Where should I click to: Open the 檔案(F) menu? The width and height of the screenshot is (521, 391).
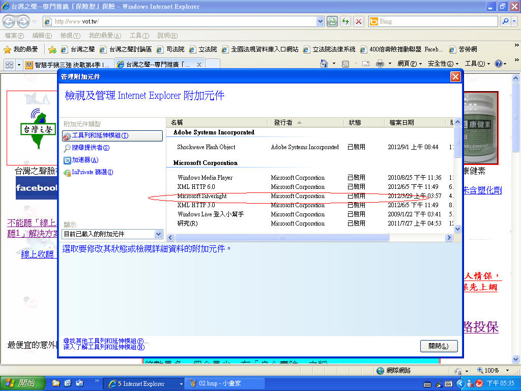coord(14,36)
